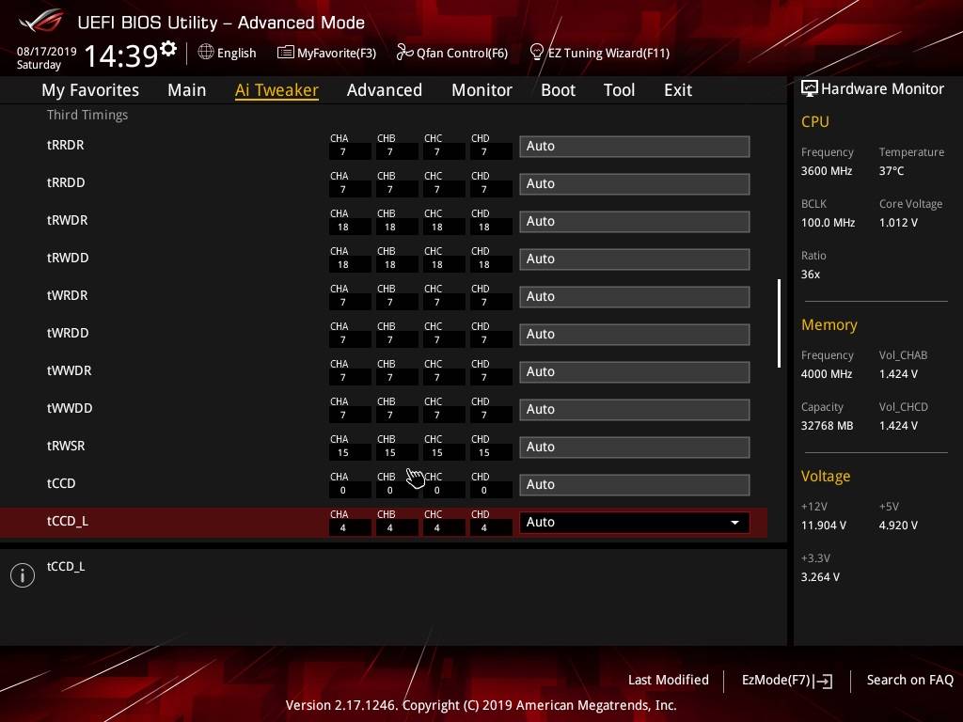Select the Ai Tweaker tab
The image size is (963, 722).
pyautogui.click(x=276, y=90)
